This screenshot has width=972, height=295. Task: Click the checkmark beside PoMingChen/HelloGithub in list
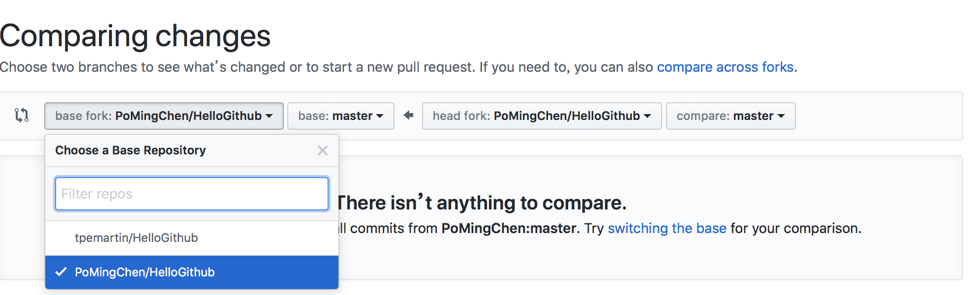[x=61, y=272]
